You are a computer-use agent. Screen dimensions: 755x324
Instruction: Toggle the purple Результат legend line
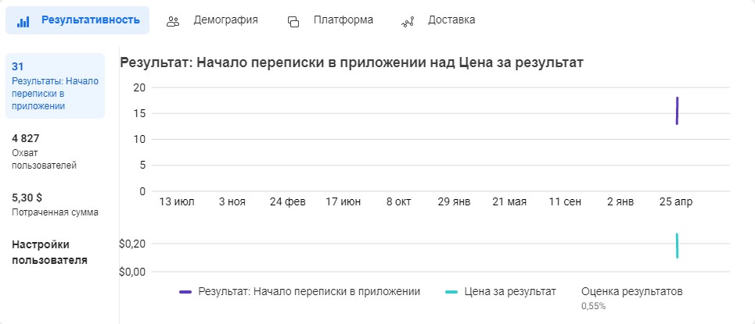pyautogui.click(x=185, y=292)
